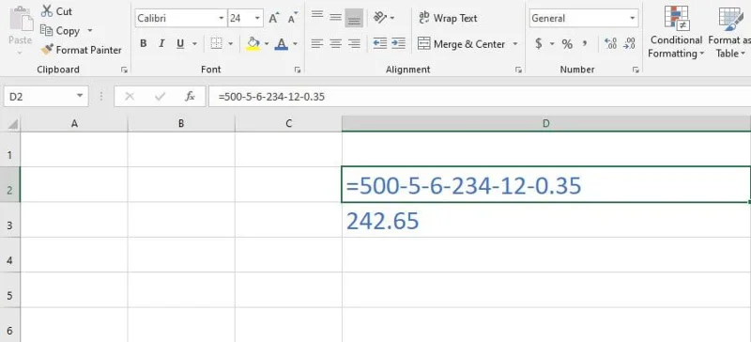The image size is (751, 342).
Task: Click the Paste clipboard icon
Action: [21, 19]
